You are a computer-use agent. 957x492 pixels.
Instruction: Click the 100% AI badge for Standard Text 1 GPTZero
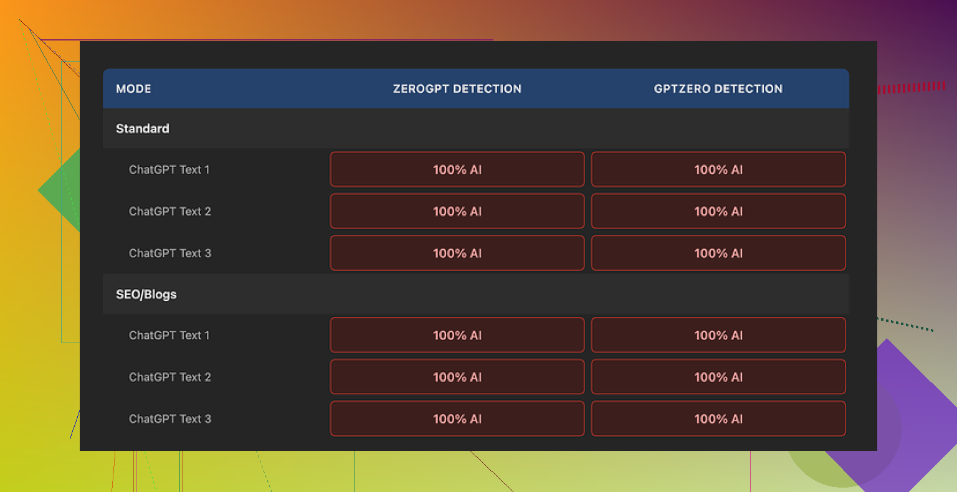(718, 169)
